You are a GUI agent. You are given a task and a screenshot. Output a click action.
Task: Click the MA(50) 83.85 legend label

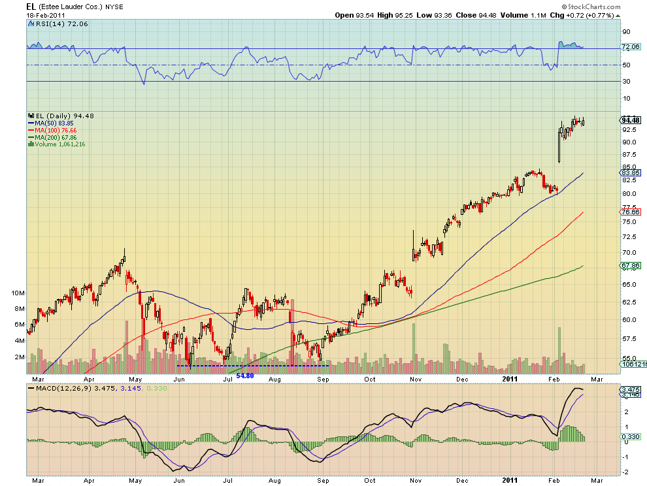point(54,123)
